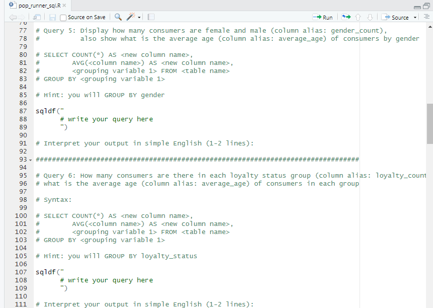Click the back navigation arrow
This screenshot has width=433, height=308.
tap(13, 17)
